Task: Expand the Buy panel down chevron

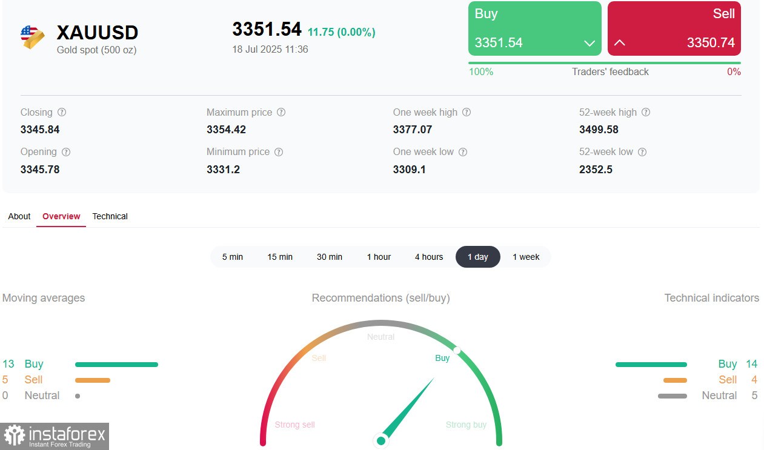Action: [589, 43]
